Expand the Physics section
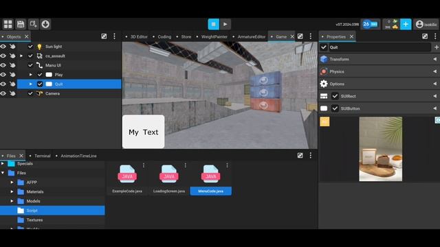This screenshot has width=440, height=247. click(x=434, y=71)
